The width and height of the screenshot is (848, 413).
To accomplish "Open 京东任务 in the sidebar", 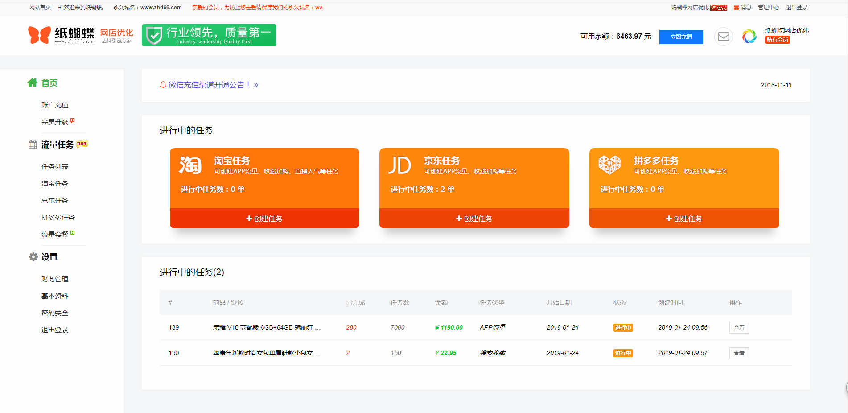I will tap(55, 201).
